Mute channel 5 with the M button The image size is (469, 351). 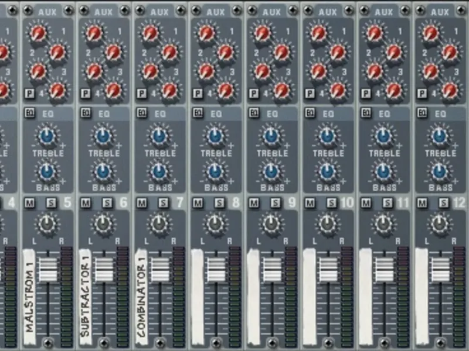point(29,203)
